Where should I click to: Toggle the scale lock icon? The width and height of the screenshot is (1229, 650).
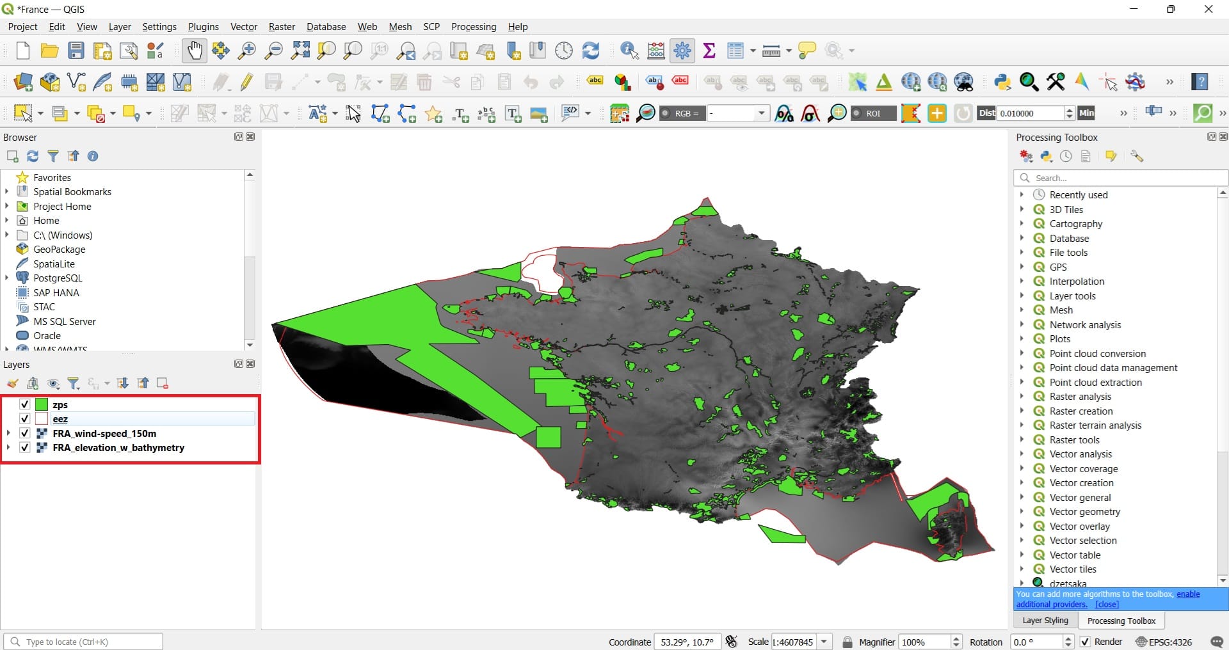coord(847,642)
